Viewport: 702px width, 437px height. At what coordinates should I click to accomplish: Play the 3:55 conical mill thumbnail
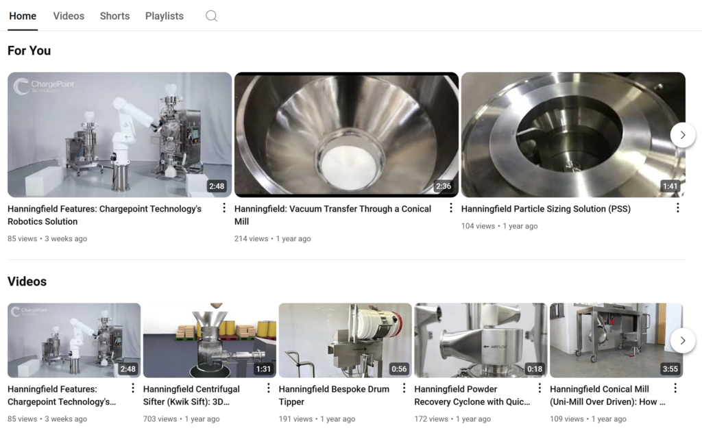[x=616, y=340]
